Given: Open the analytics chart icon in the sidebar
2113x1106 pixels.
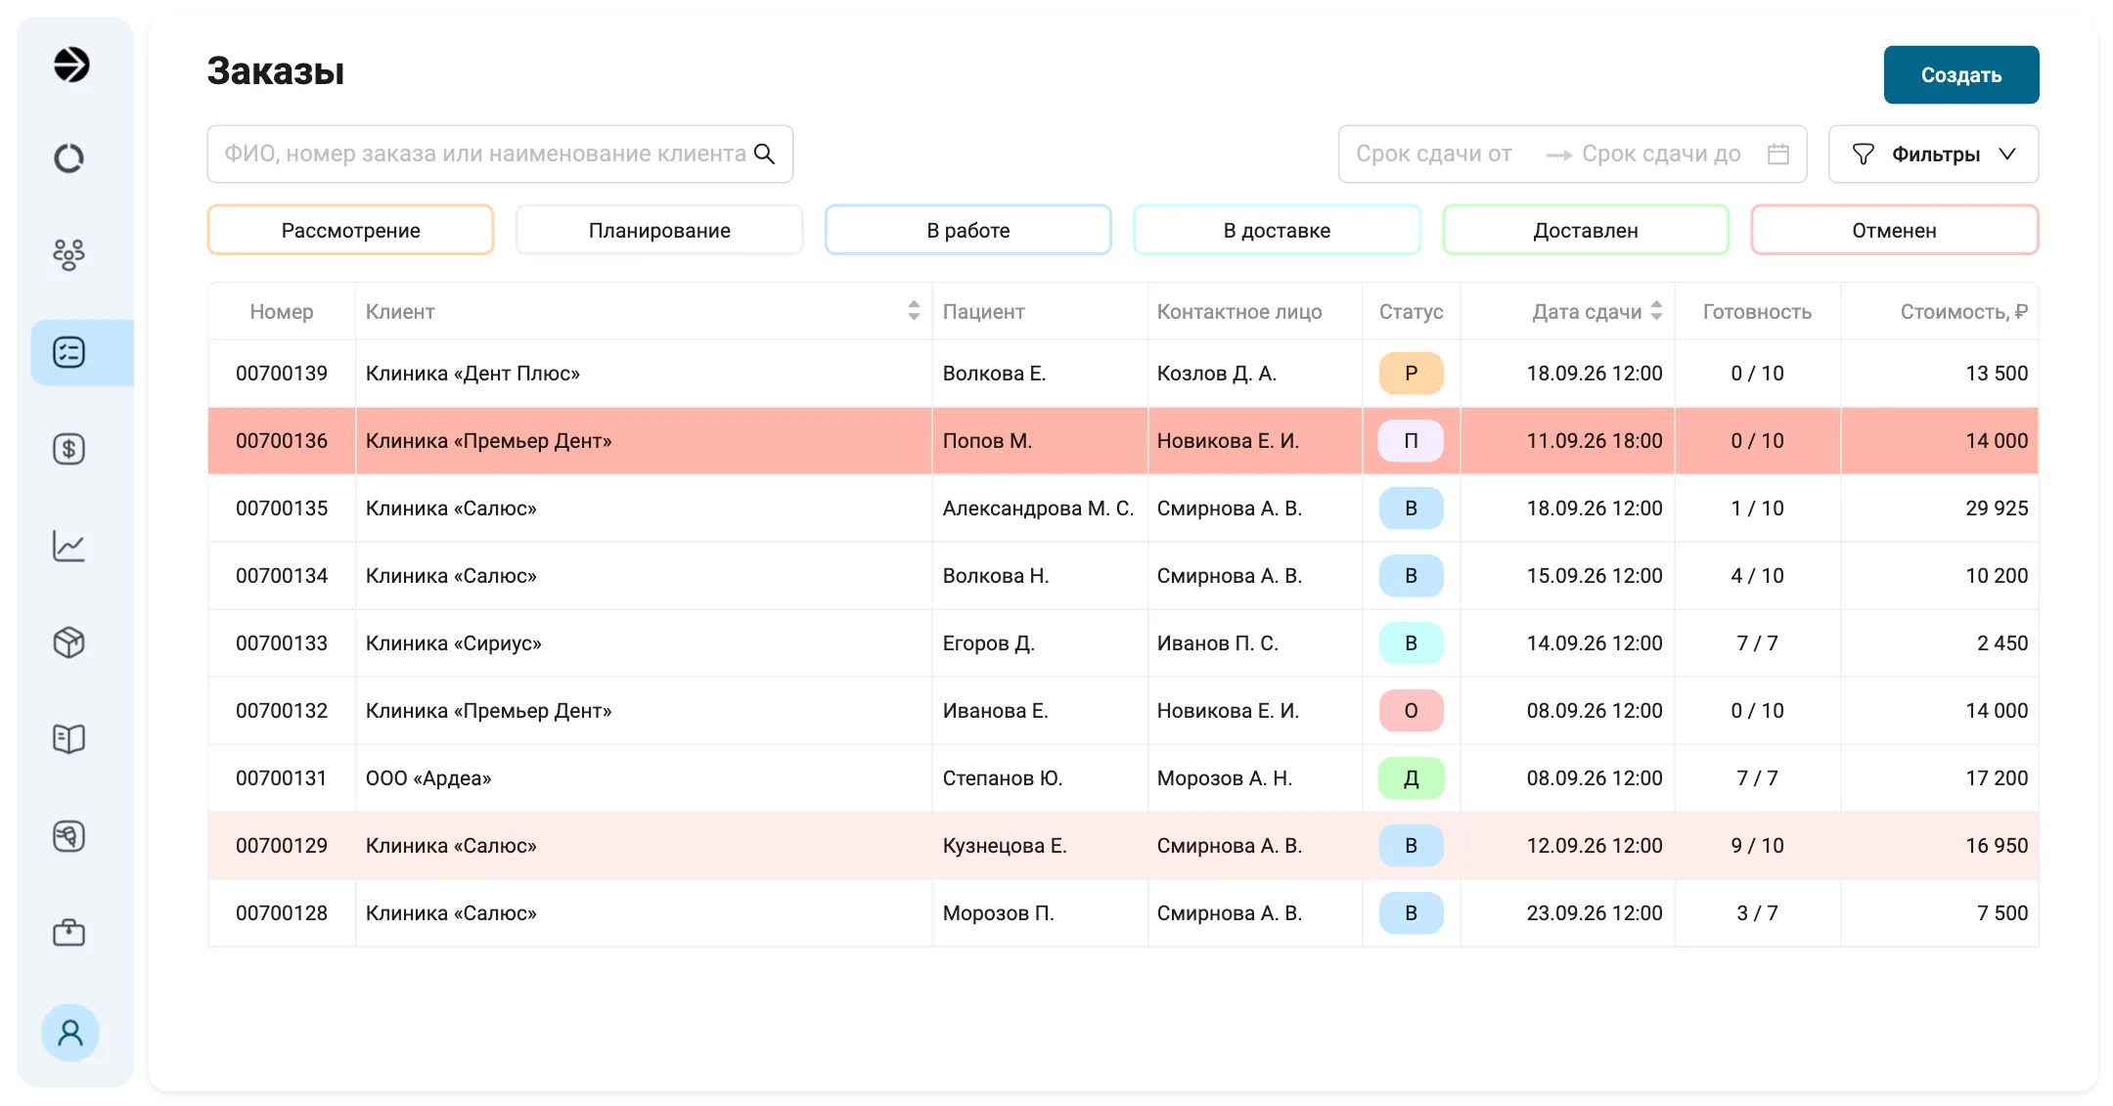Looking at the screenshot, I should click(68, 546).
